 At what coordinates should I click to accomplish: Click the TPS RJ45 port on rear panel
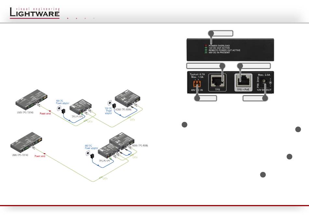point(217,81)
